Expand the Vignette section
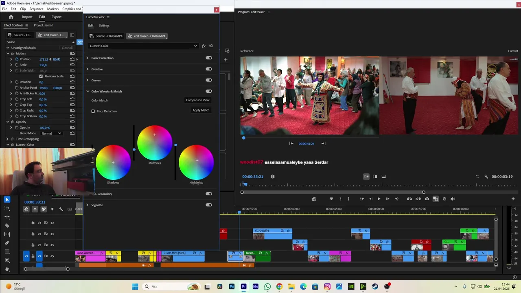The width and height of the screenshot is (521, 293). (x=87, y=205)
